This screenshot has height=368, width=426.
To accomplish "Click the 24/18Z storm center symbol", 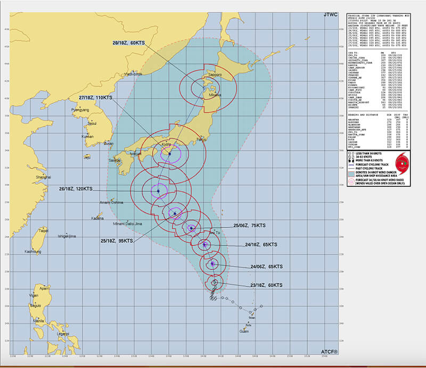I will point(204,245).
